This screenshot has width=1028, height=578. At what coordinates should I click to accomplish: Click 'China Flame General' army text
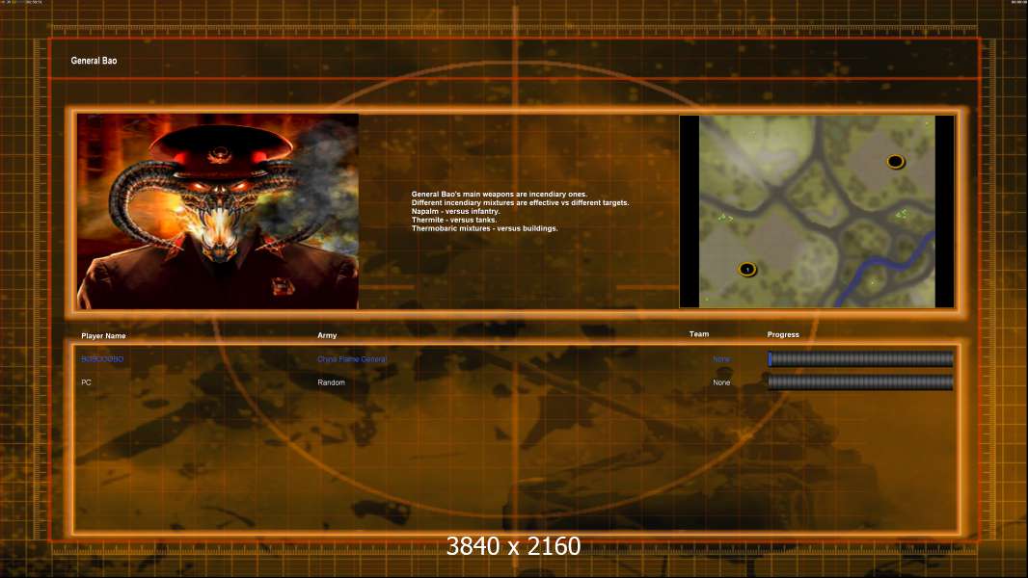click(x=352, y=359)
